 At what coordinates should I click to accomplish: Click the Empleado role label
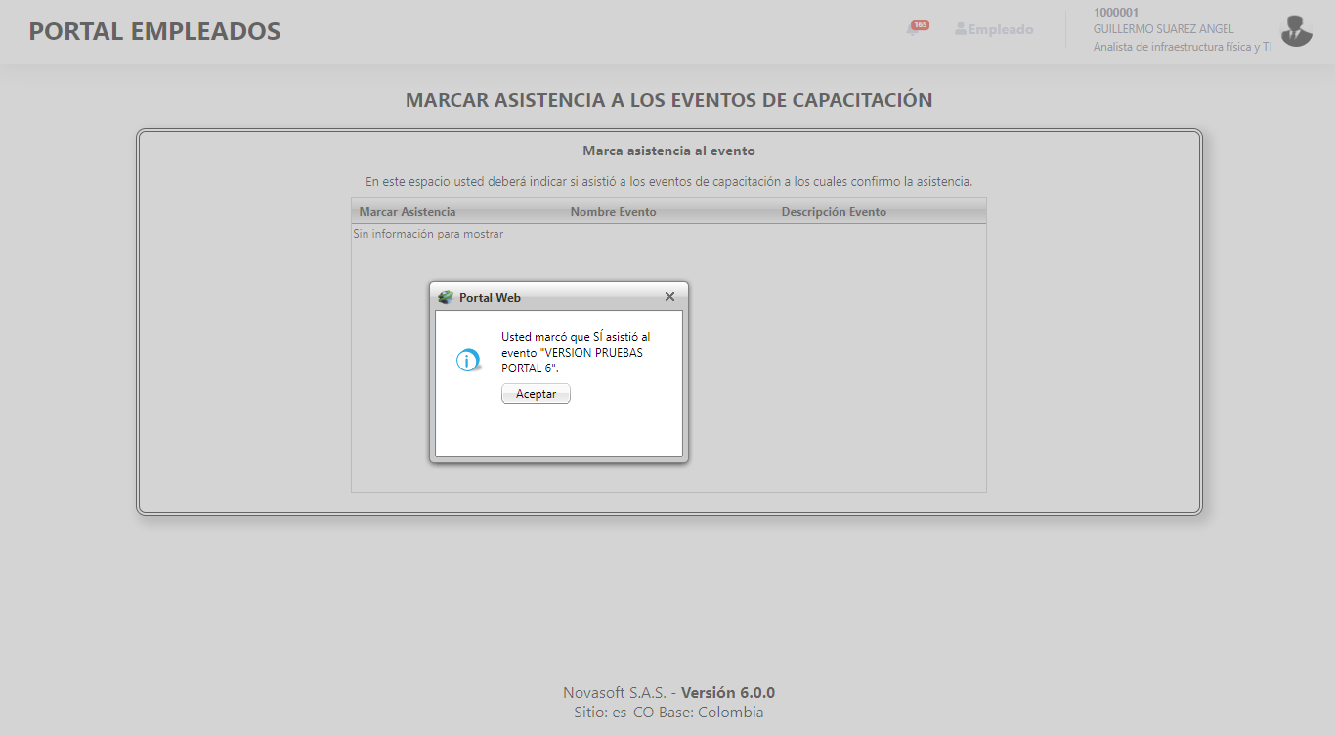[1000, 28]
